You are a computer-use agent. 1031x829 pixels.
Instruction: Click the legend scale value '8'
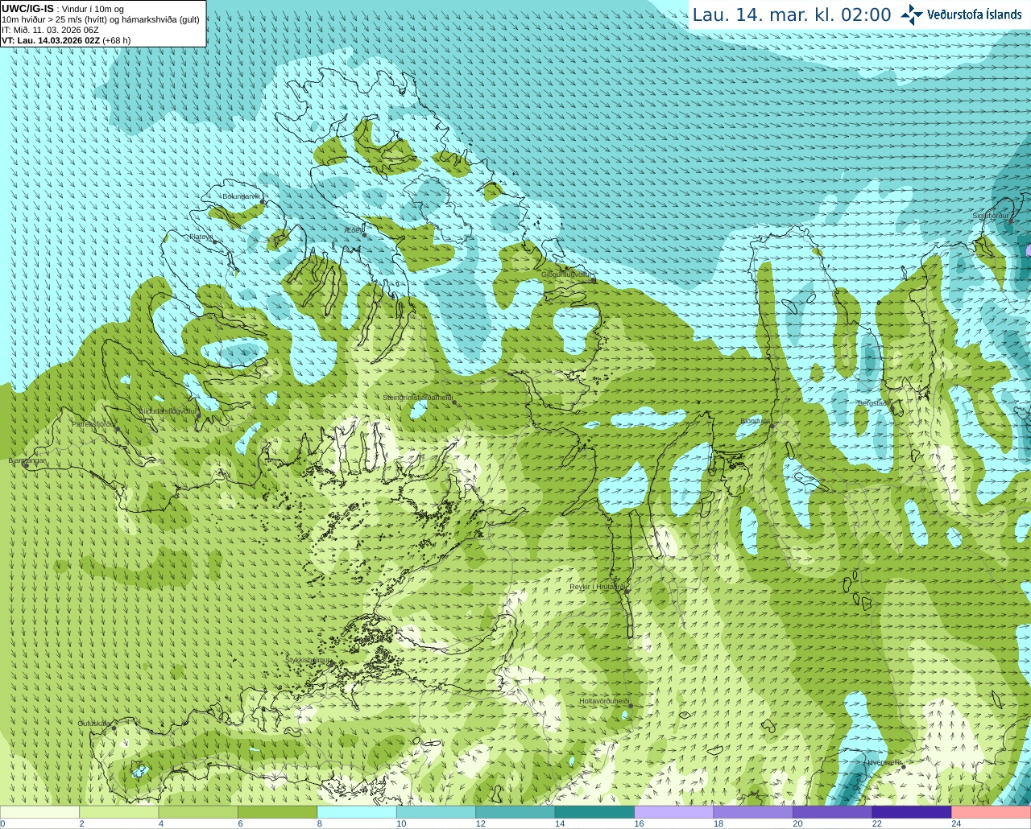click(x=320, y=823)
